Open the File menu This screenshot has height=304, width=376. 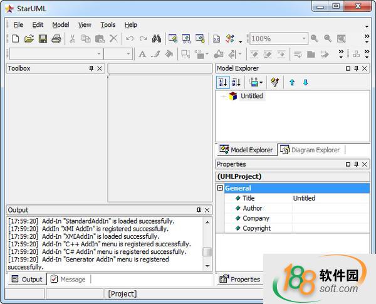[18, 24]
